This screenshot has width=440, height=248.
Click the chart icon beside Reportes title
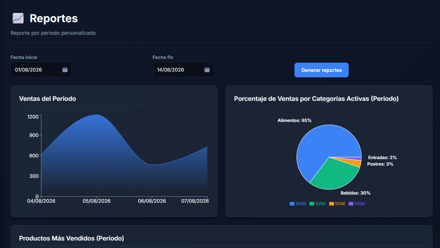click(18, 18)
